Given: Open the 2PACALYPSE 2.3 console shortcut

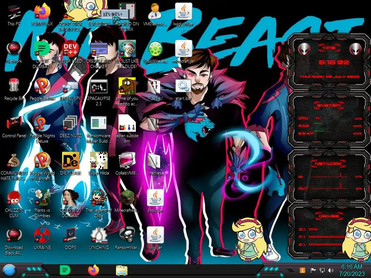Looking at the screenshot, I should point(99,92).
